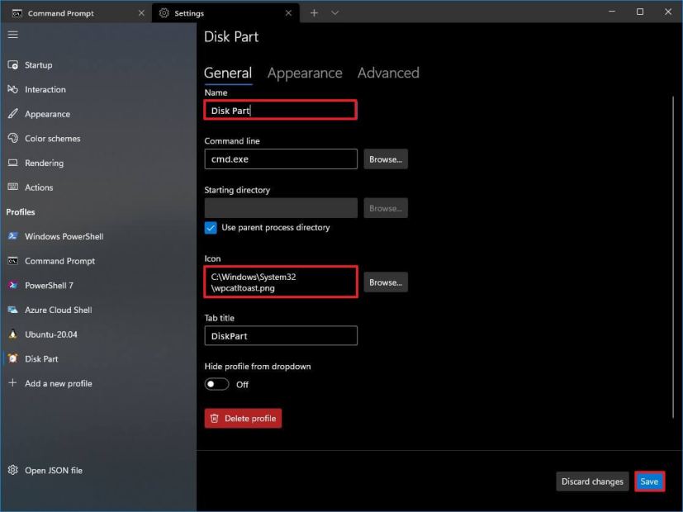Open Startup settings page
683x512 pixels.
click(38, 65)
